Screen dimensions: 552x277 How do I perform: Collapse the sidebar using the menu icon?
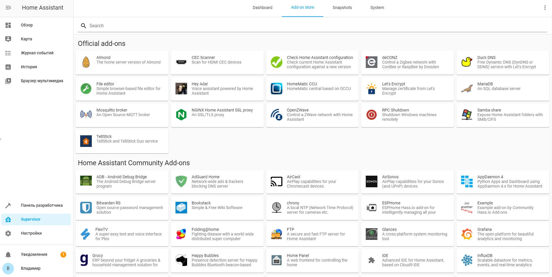point(8,8)
